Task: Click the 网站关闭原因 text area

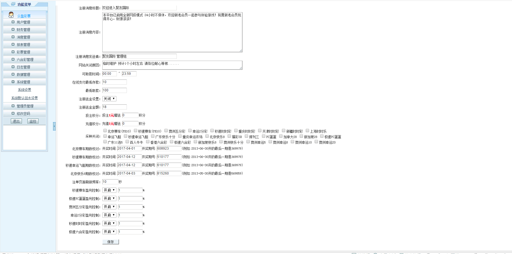Action: (172, 65)
